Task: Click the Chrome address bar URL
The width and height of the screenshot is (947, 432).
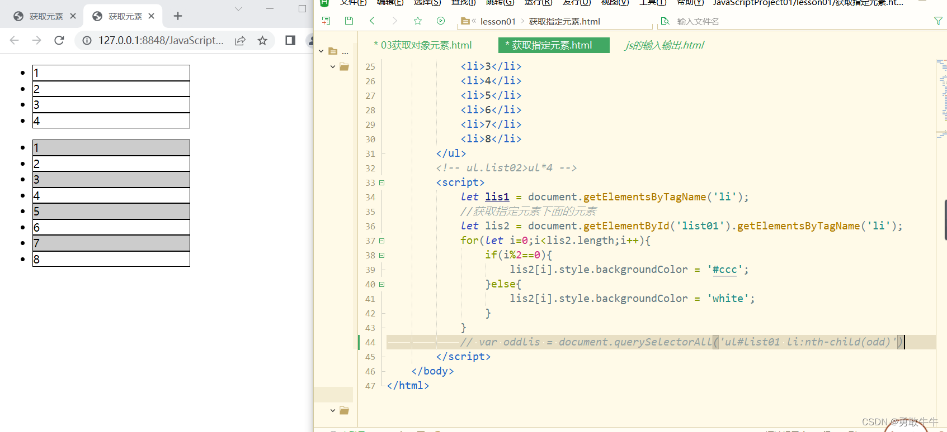Action: pos(161,40)
